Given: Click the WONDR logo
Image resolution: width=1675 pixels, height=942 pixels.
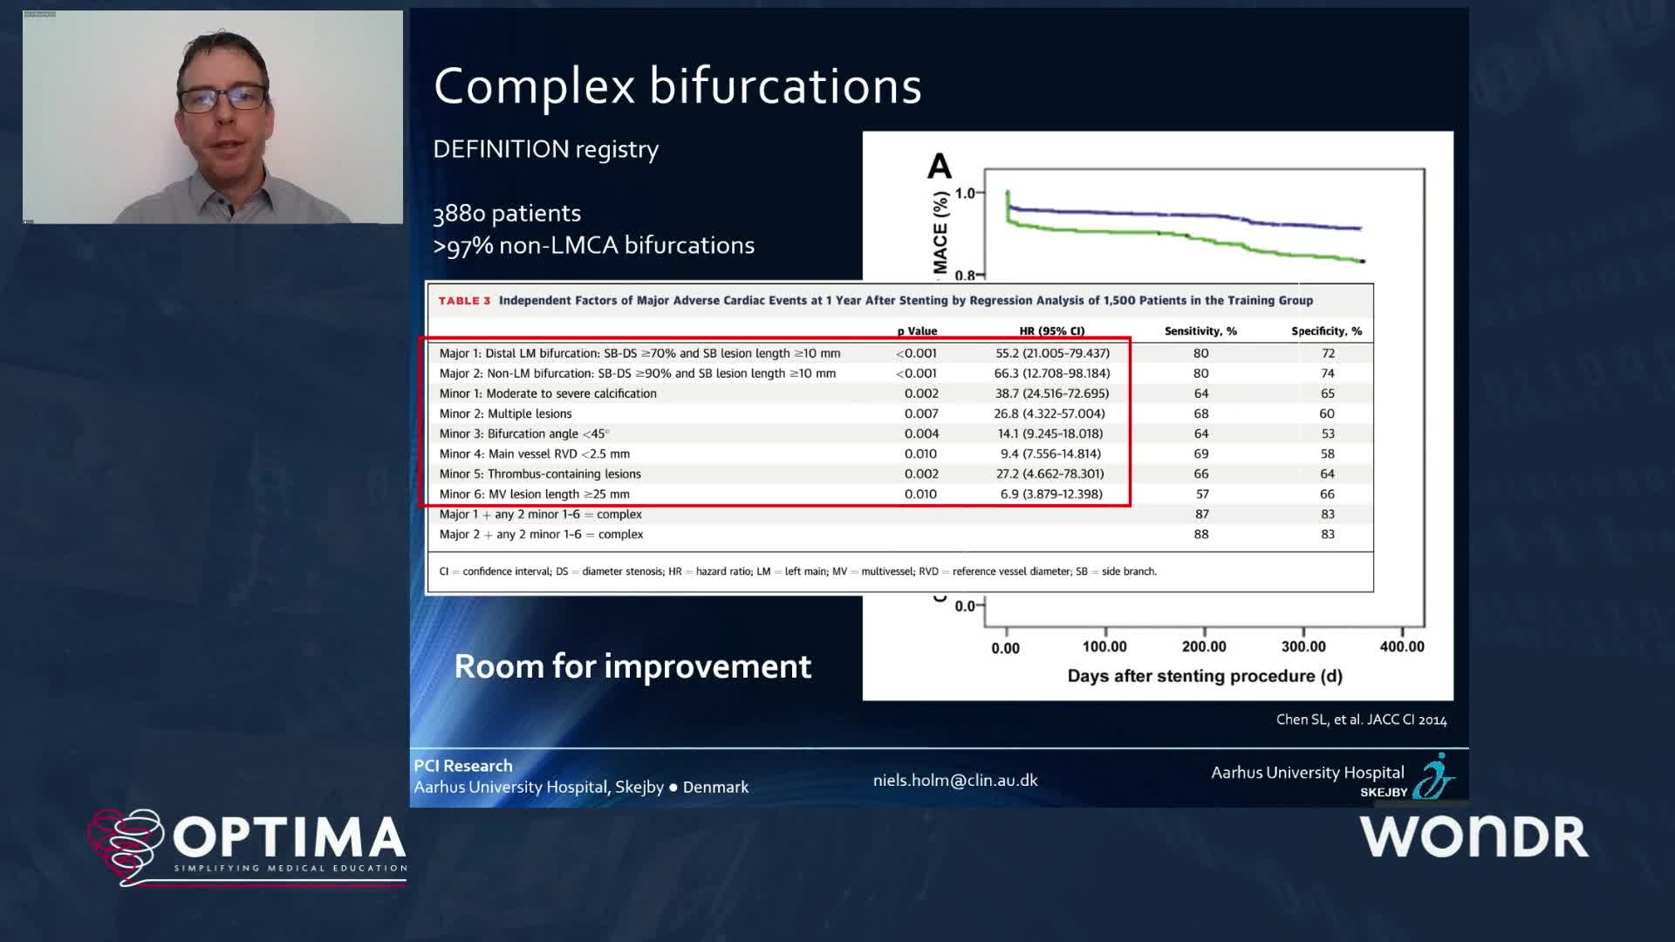Looking at the screenshot, I should (x=1473, y=837).
